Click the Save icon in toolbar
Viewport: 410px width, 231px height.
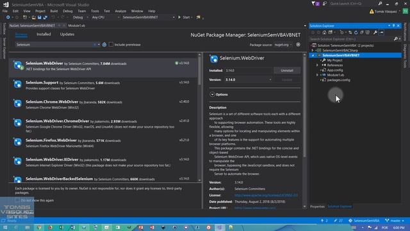coord(40,17)
